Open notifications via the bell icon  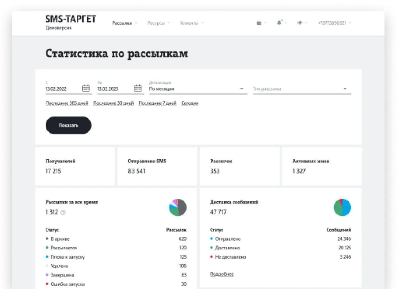pyautogui.click(x=279, y=23)
